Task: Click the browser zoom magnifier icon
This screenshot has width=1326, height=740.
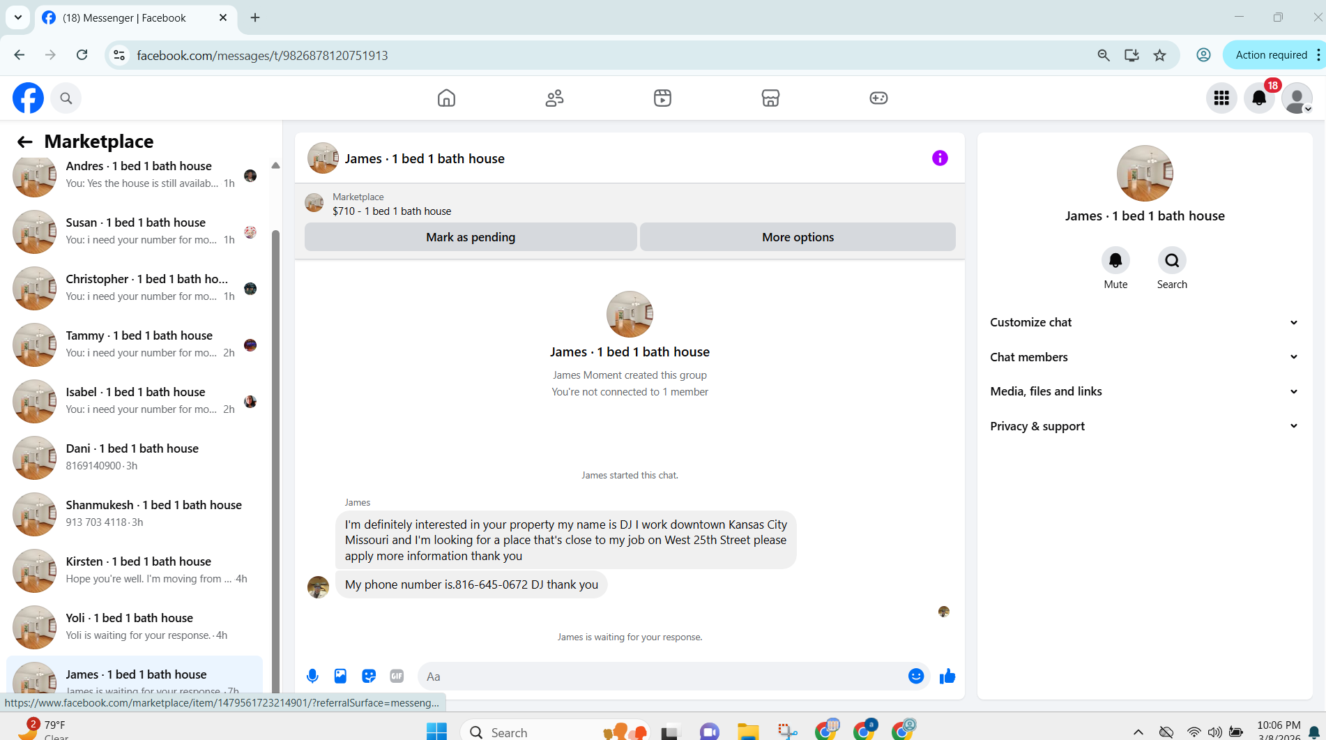Action: (x=1104, y=55)
